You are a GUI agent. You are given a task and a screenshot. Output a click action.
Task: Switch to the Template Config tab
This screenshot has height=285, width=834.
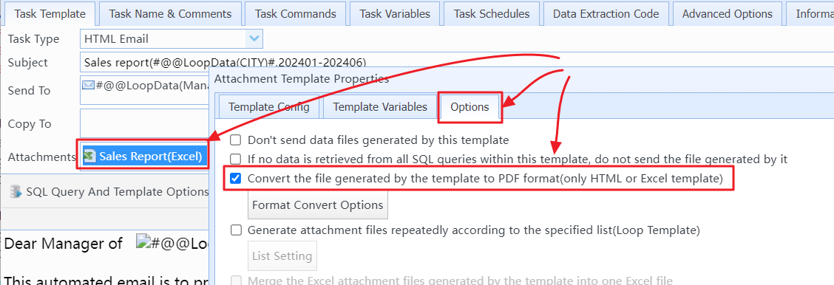pos(268,106)
